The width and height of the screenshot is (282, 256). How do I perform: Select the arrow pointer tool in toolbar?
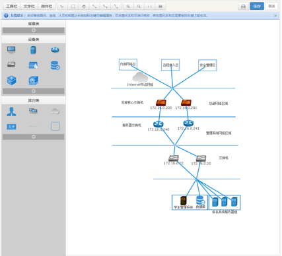[62, 7]
